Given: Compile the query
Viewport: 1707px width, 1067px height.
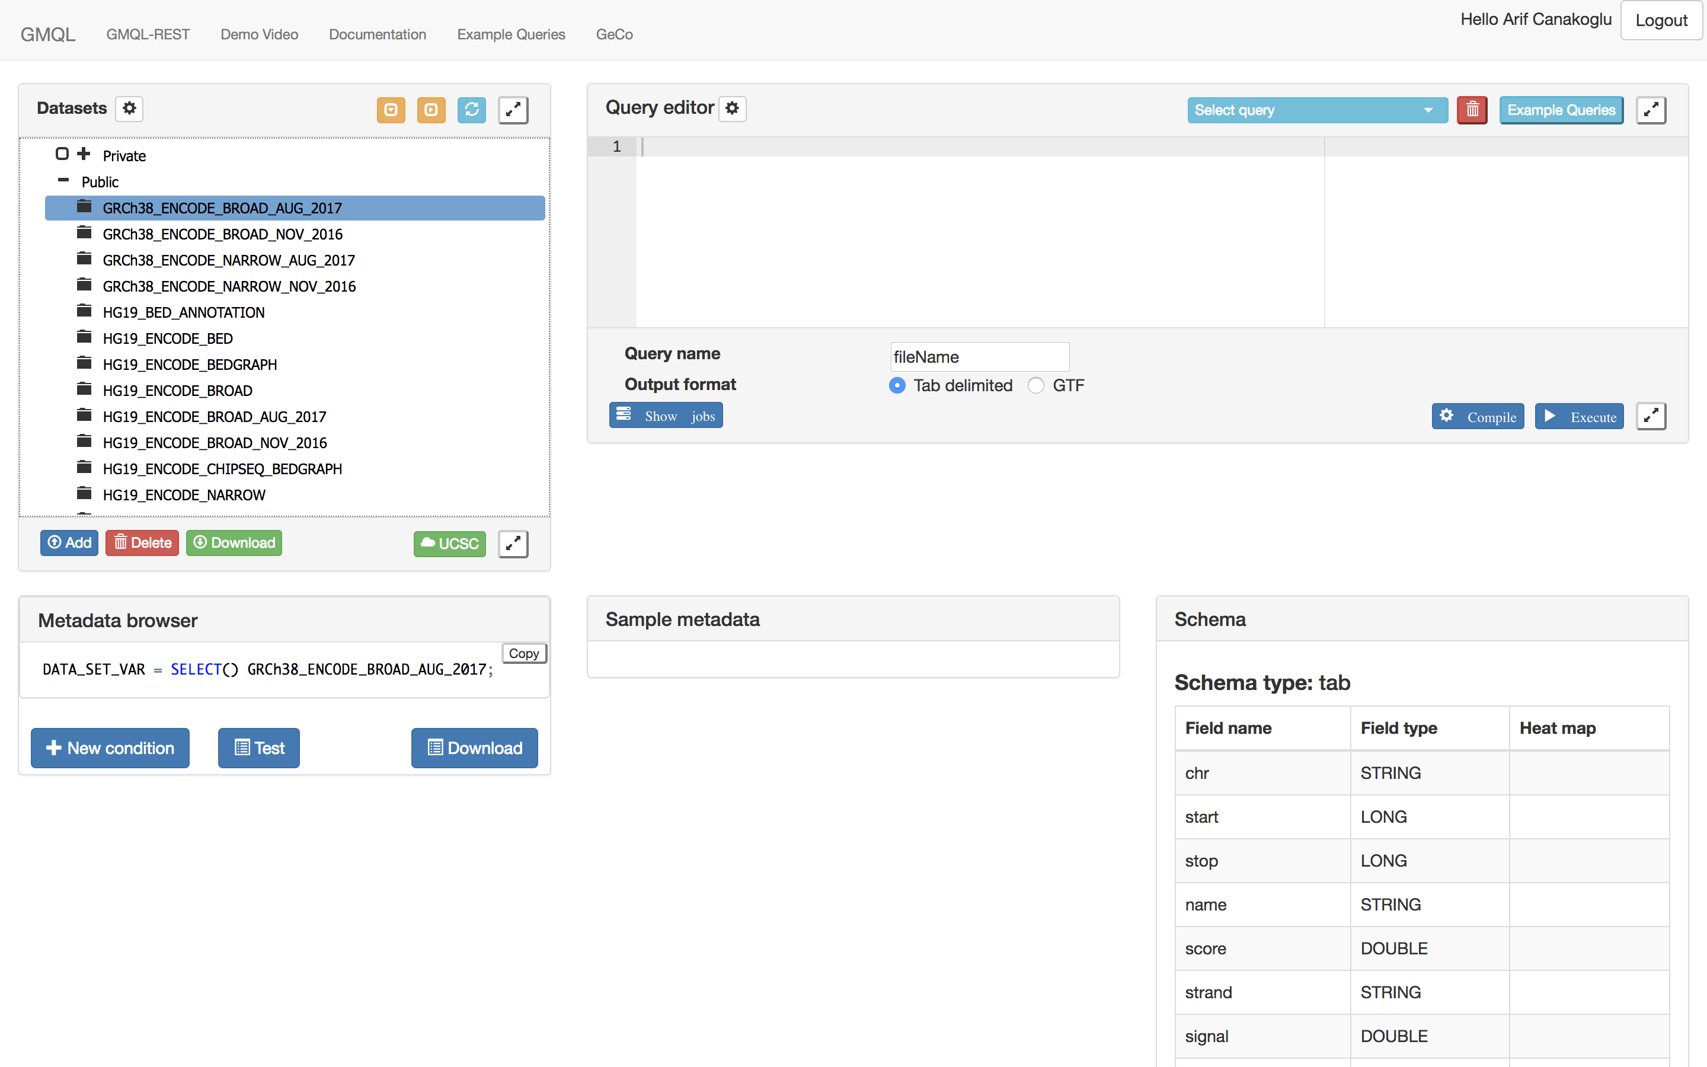Looking at the screenshot, I should point(1478,416).
